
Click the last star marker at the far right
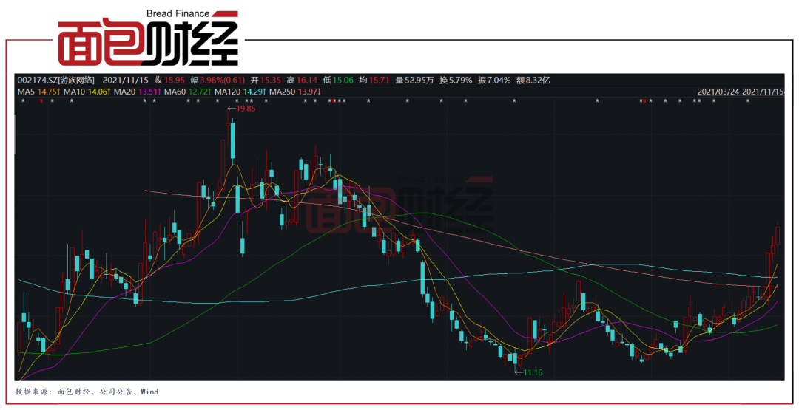(748, 100)
